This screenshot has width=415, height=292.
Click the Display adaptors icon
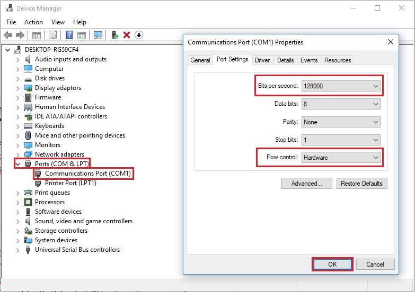point(28,88)
